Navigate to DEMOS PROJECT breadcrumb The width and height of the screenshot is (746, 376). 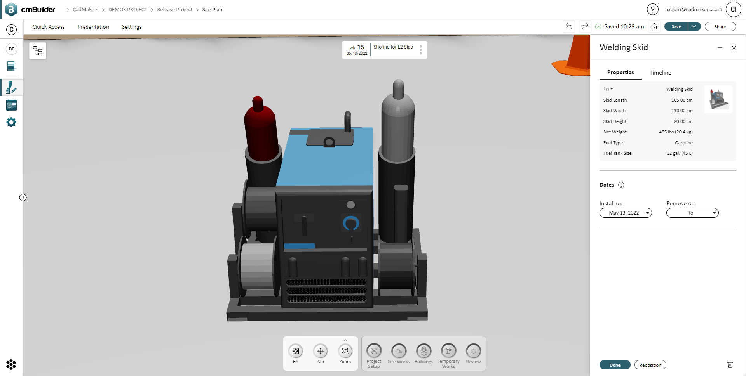point(128,10)
